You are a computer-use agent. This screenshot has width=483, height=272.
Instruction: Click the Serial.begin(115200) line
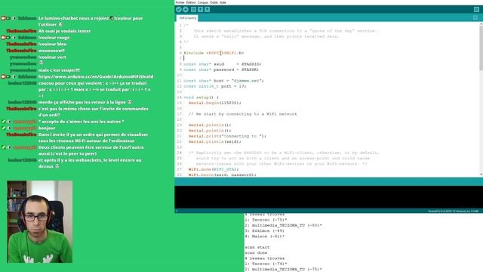click(214, 103)
